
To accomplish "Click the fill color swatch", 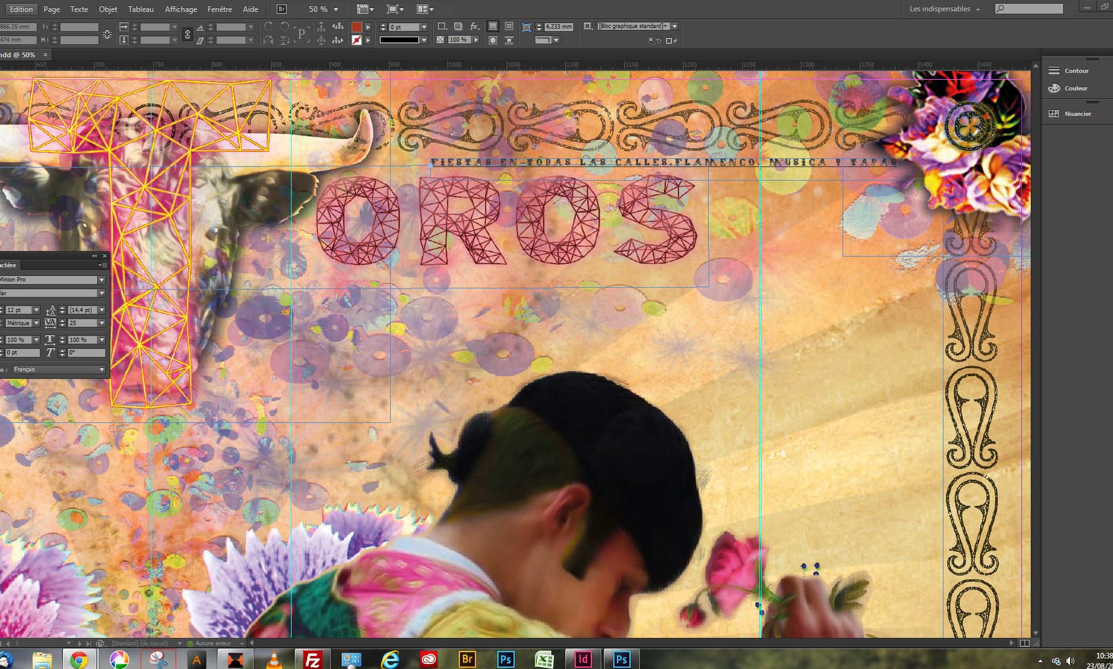I will [356, 27].
